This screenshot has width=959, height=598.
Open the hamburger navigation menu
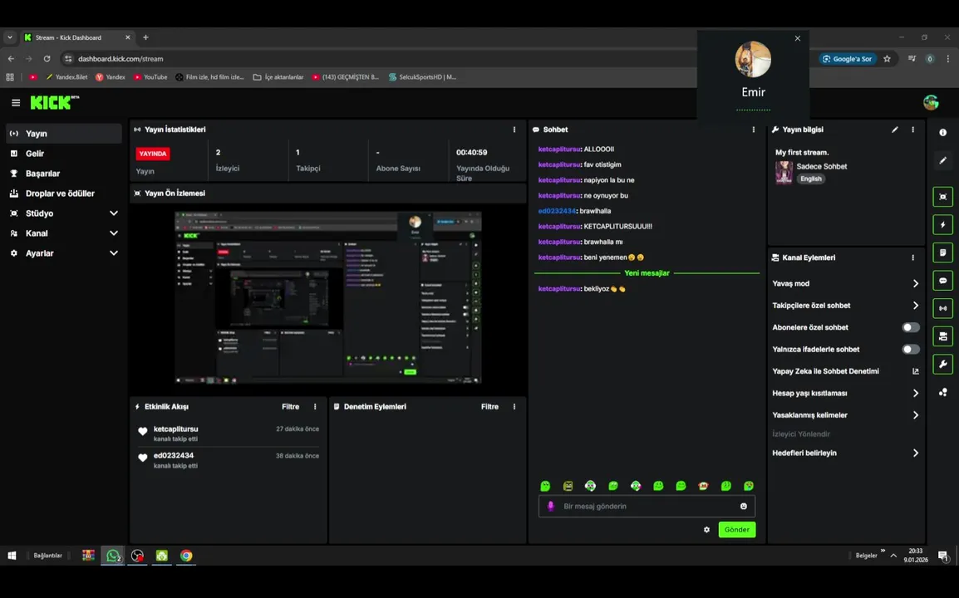click(x=16, y=103)
